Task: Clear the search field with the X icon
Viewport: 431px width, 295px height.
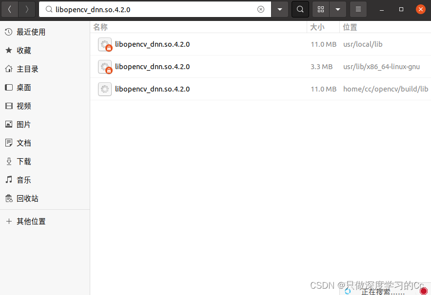Action: point(261,9)
